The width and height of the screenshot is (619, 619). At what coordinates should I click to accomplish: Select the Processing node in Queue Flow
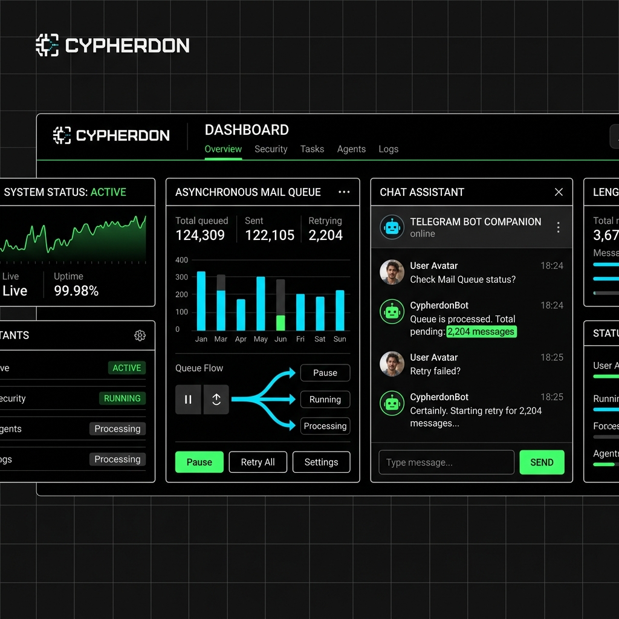(325, 426)
